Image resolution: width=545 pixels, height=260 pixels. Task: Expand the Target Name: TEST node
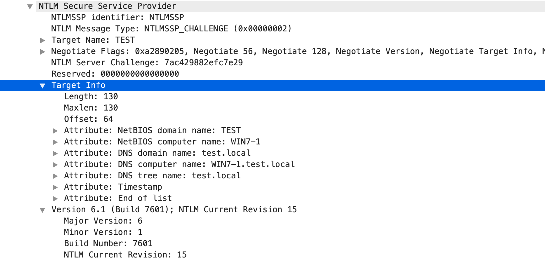click(43, 40)
